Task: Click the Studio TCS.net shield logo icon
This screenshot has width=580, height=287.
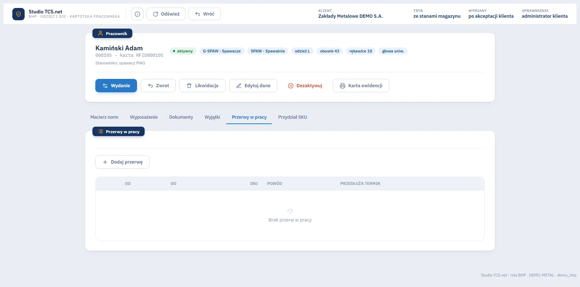Action: [x=18, y=14]
